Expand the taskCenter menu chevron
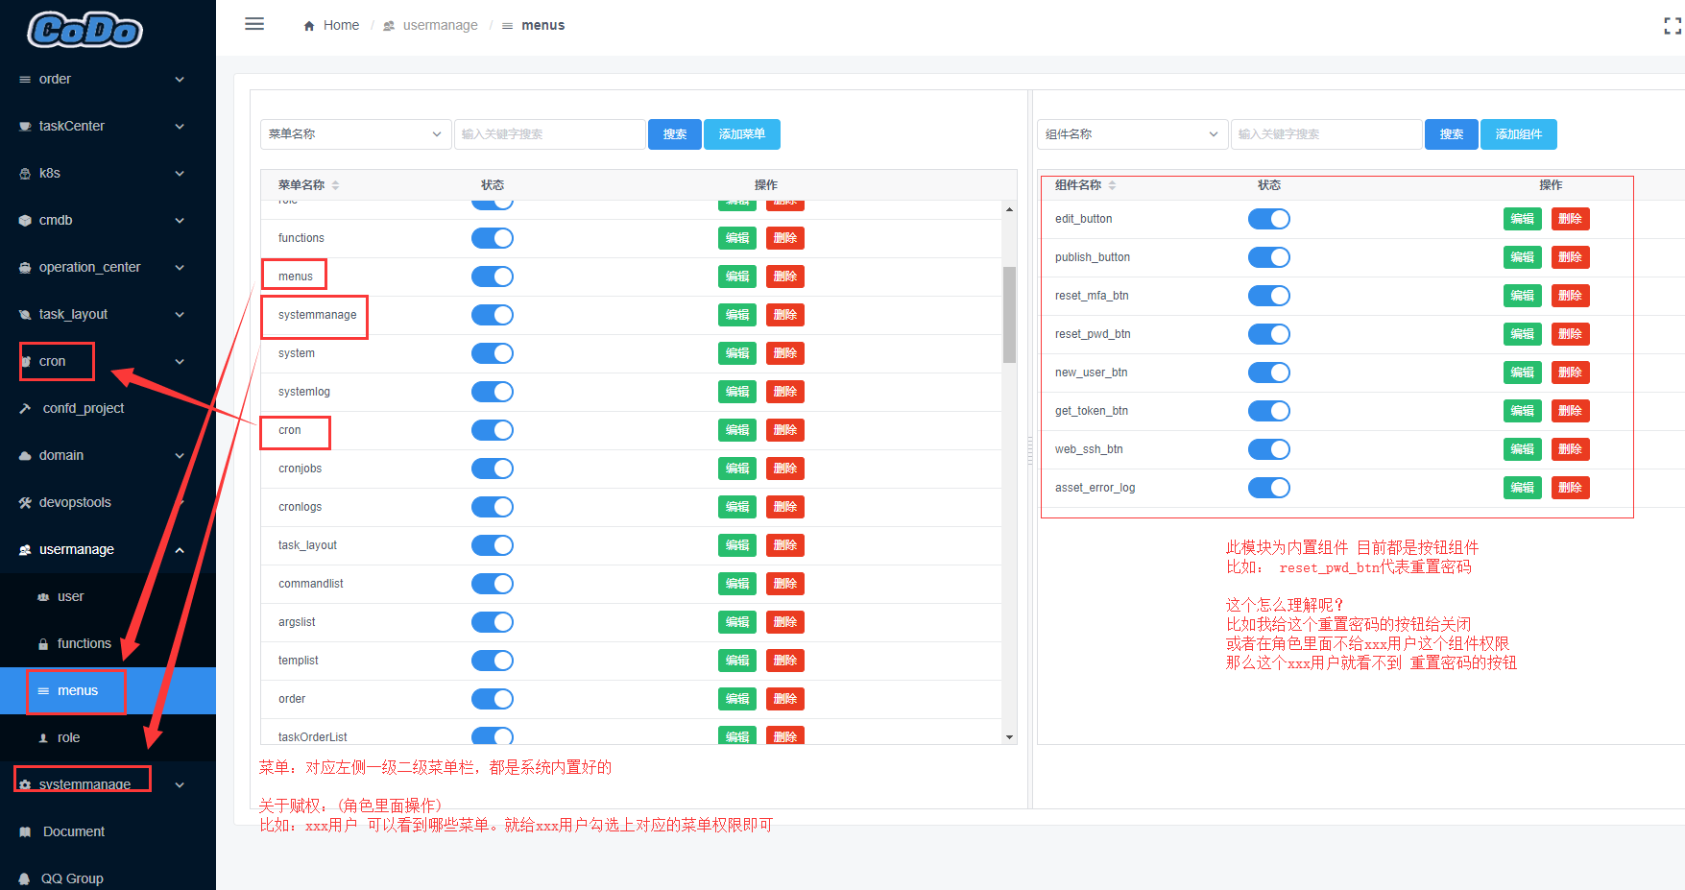The width and height of the screenshot is (1685, 890). click(180, 127)
